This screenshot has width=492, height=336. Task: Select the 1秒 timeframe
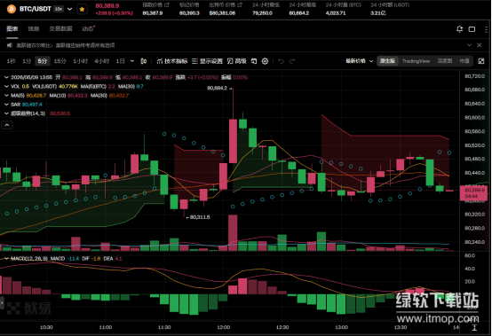tap(11, 61)
